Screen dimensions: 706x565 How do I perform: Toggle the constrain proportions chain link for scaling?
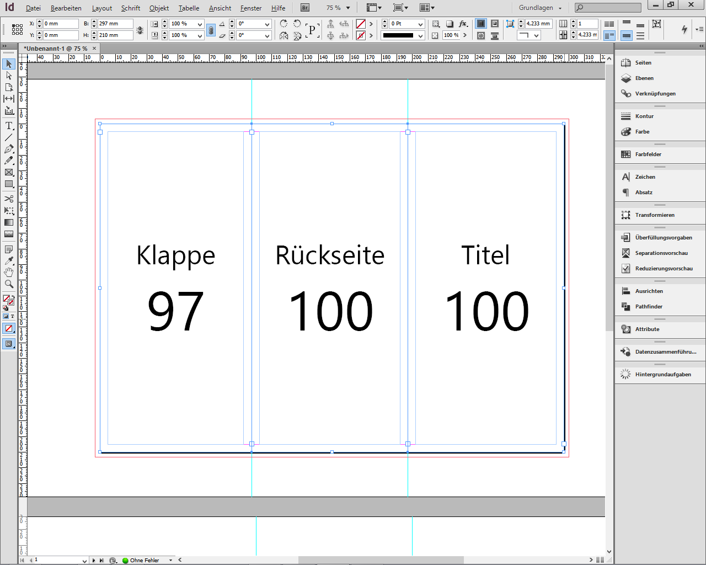click(x=211, y=30)
